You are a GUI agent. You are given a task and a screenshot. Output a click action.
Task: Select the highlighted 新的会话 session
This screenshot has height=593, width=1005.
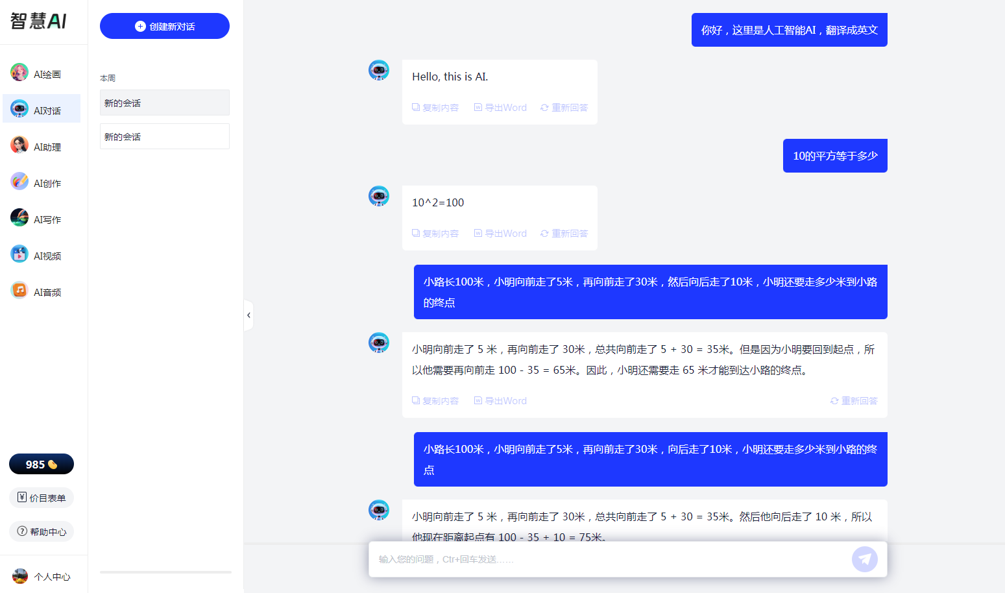point(164,103)
